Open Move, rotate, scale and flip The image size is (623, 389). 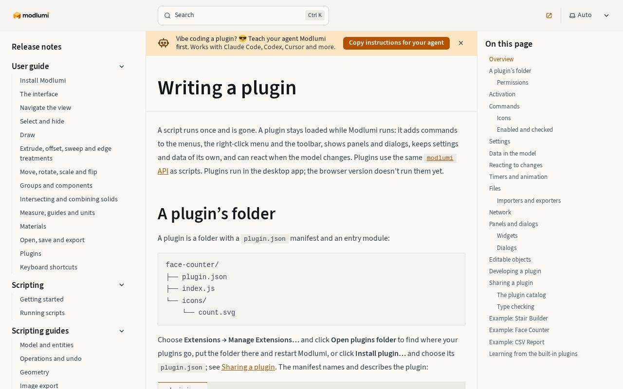[x=58, y=172]
